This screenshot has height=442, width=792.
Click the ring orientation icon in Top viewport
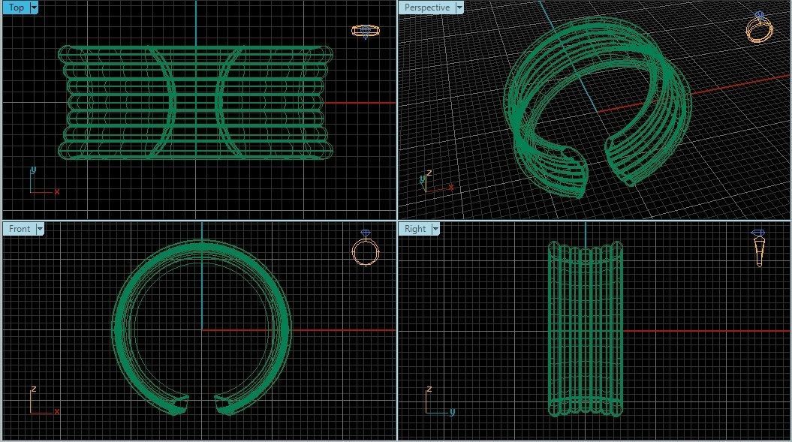(365, 32)
